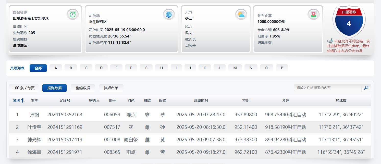Viewport: 381px width, 164px height.
Task: Click the search input field
Action: tap(328, 88)
